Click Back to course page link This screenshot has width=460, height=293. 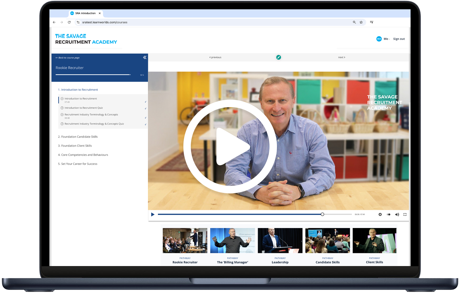tap(68, 58)
